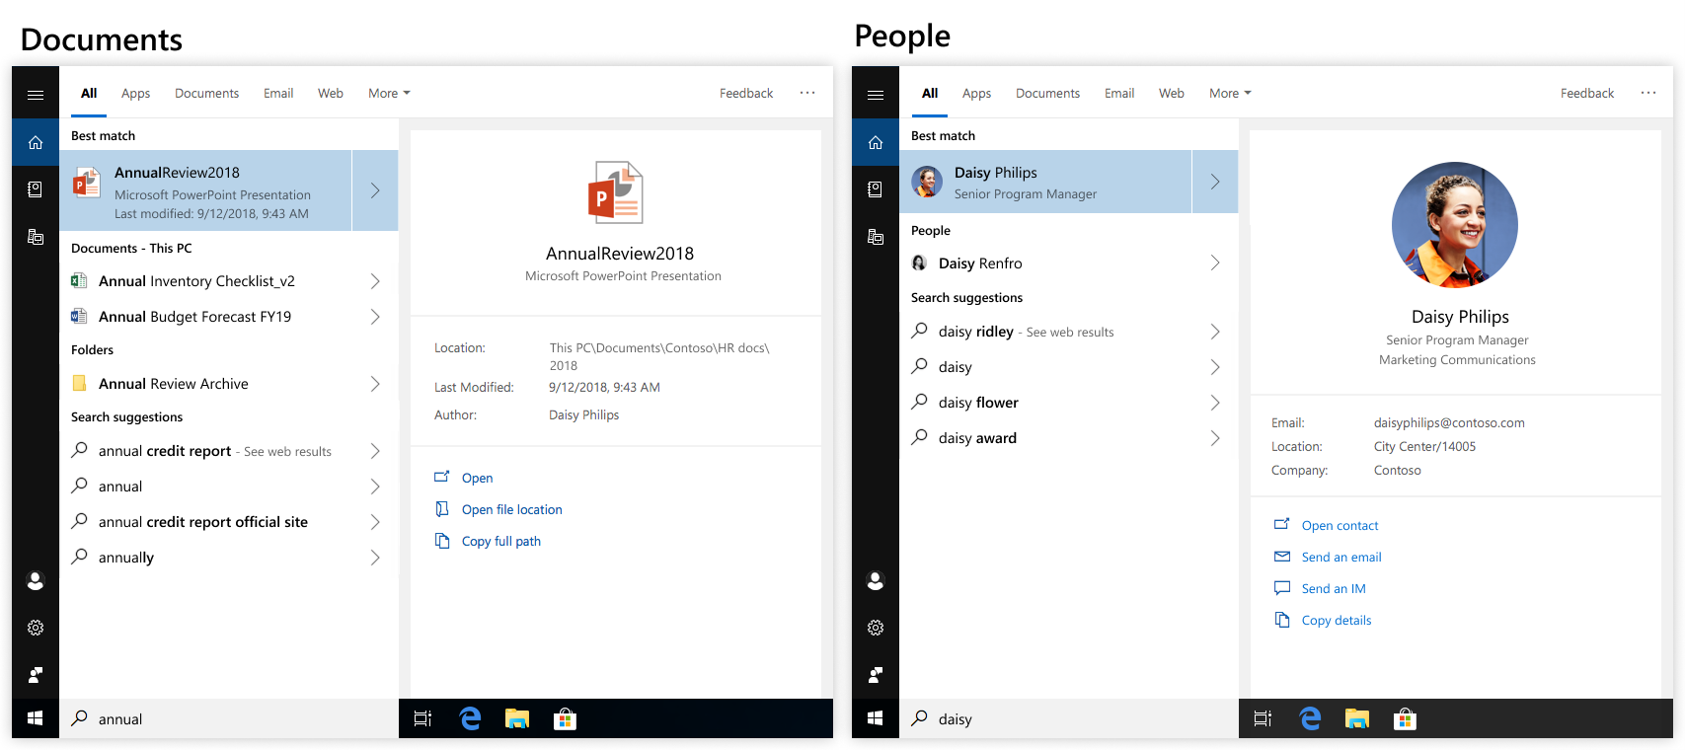Screen dimensions: 1685x750
Task: Click Open file location link
Action: tap(512, 509)
